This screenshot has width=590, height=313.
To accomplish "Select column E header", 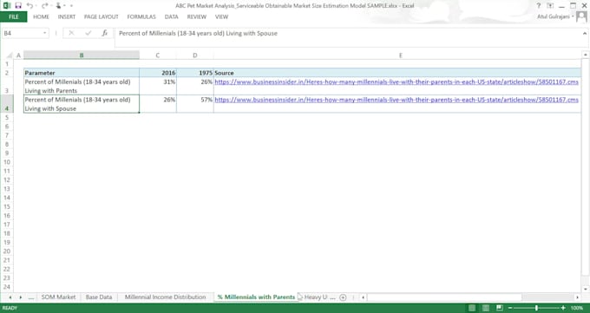I will 400,55.
